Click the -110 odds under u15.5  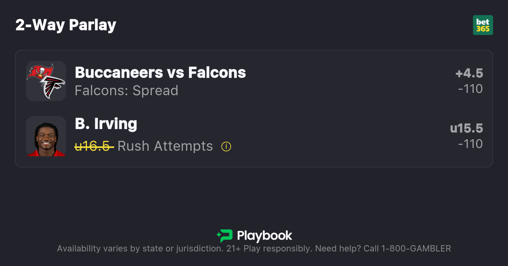click(470, 144)
